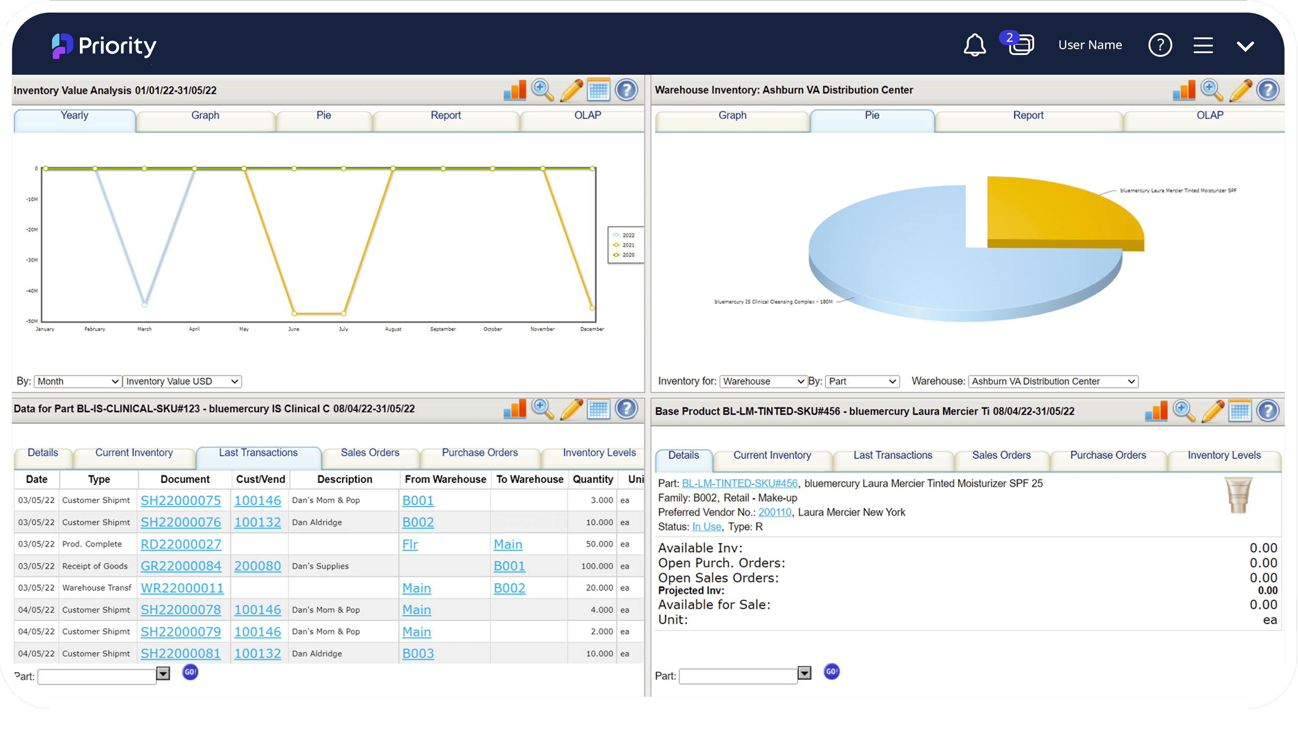1298x741 pixels.
Task: Click the help question mark in top bar
Action: pos(1161,45)
